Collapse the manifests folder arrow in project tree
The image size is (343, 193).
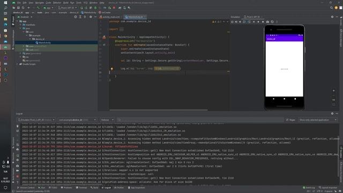tap(21, 25)
